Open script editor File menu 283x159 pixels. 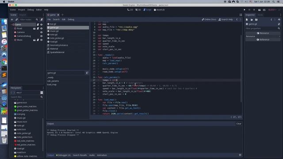[49, 19]
